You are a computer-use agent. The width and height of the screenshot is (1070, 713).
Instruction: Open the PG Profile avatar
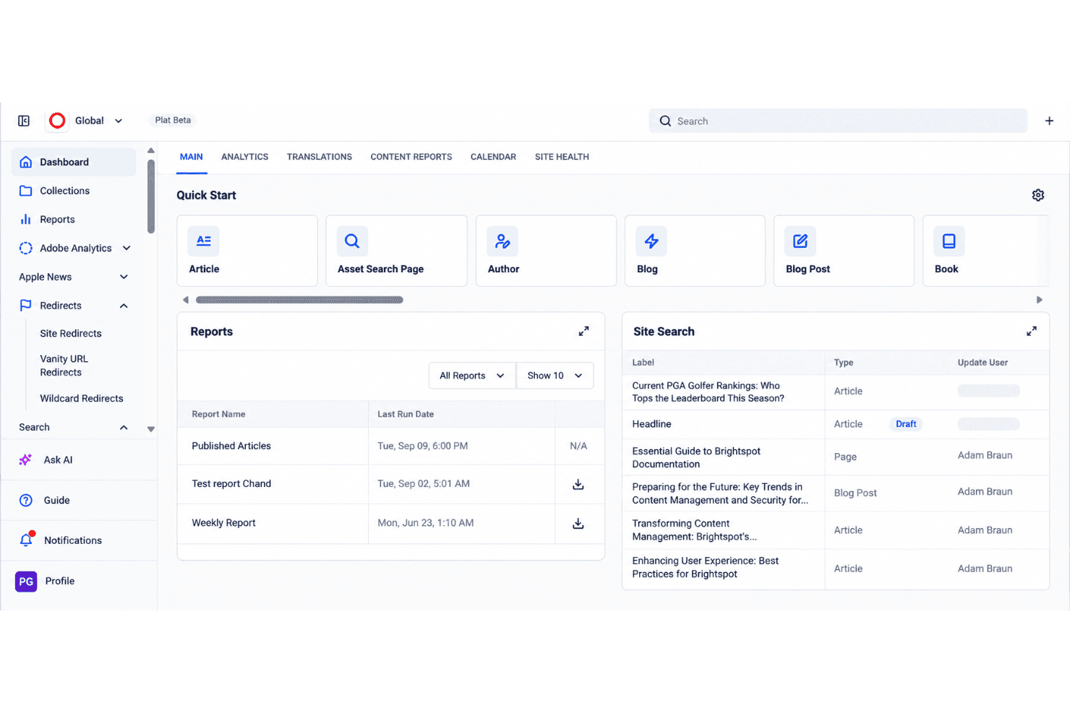[x=26, y=581]
